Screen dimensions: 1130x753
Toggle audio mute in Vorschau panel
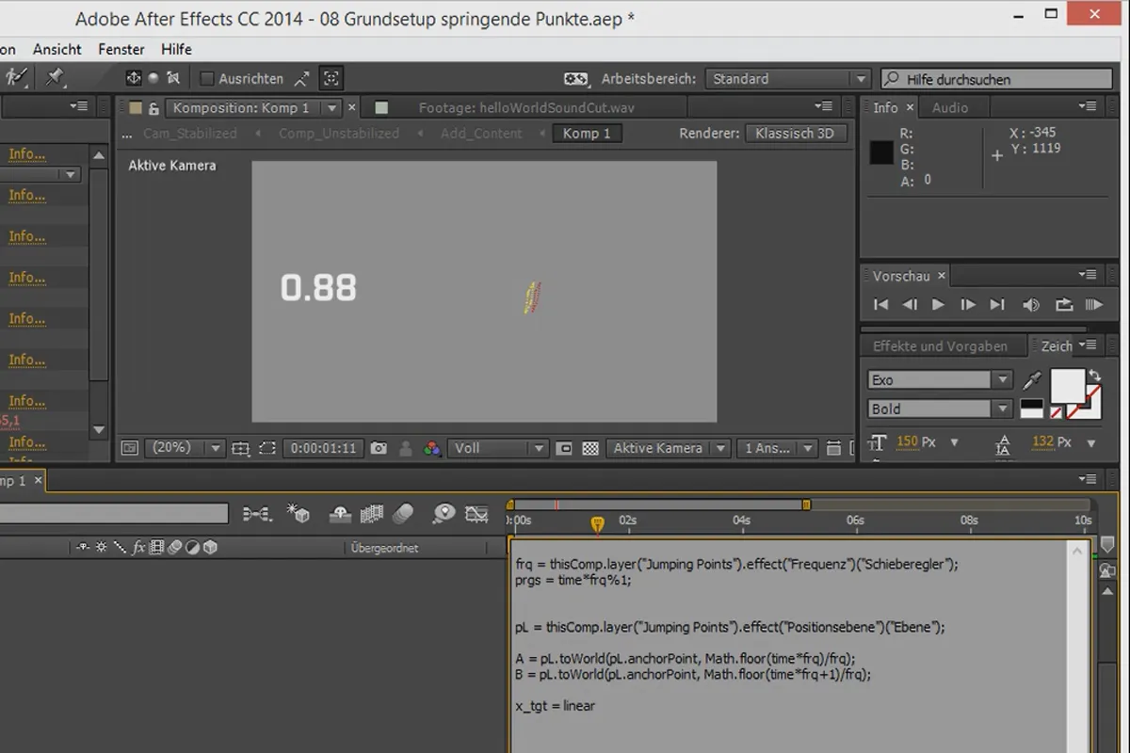[1031, 304]
